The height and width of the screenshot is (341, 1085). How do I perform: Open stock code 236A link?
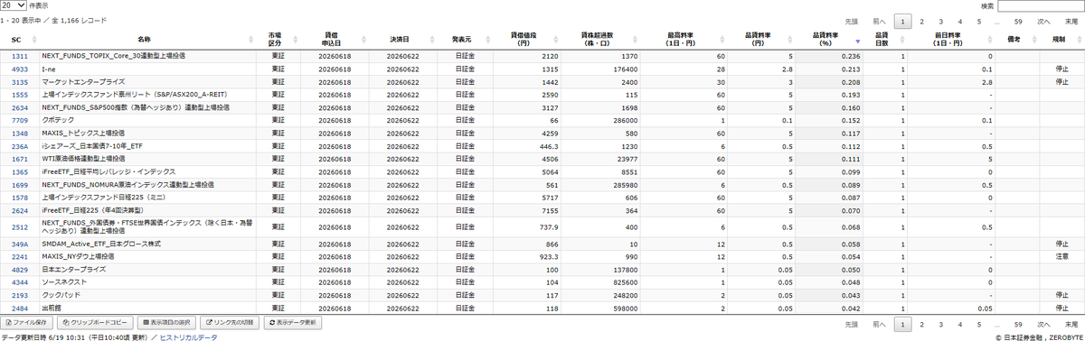point(19,145)
